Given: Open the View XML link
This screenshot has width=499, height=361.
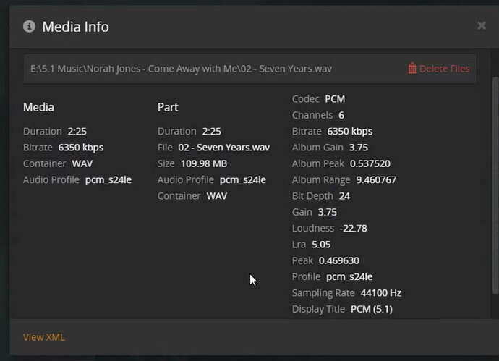Looking at the screenshot, I should pos(43,337).
